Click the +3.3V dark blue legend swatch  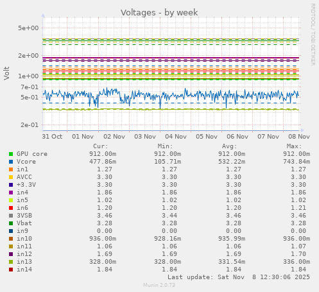11,185
